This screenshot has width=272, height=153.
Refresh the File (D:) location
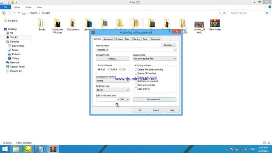click(x=224, y=13)
